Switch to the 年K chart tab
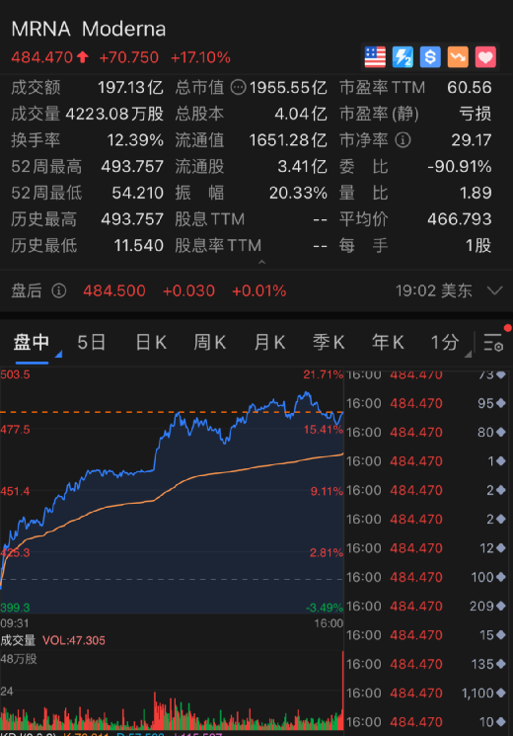Screen dimensions: 513x736 [388, 343]
